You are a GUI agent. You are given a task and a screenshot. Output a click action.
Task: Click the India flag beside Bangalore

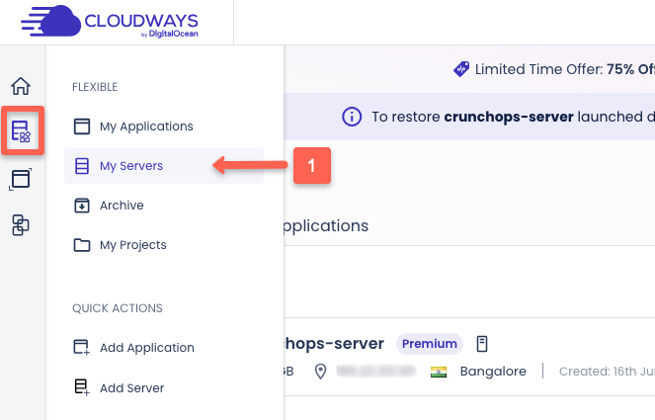coord(440,372)
